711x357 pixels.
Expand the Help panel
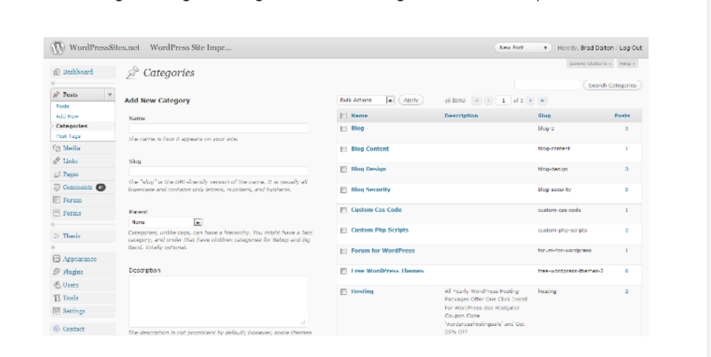coord(627,64)
